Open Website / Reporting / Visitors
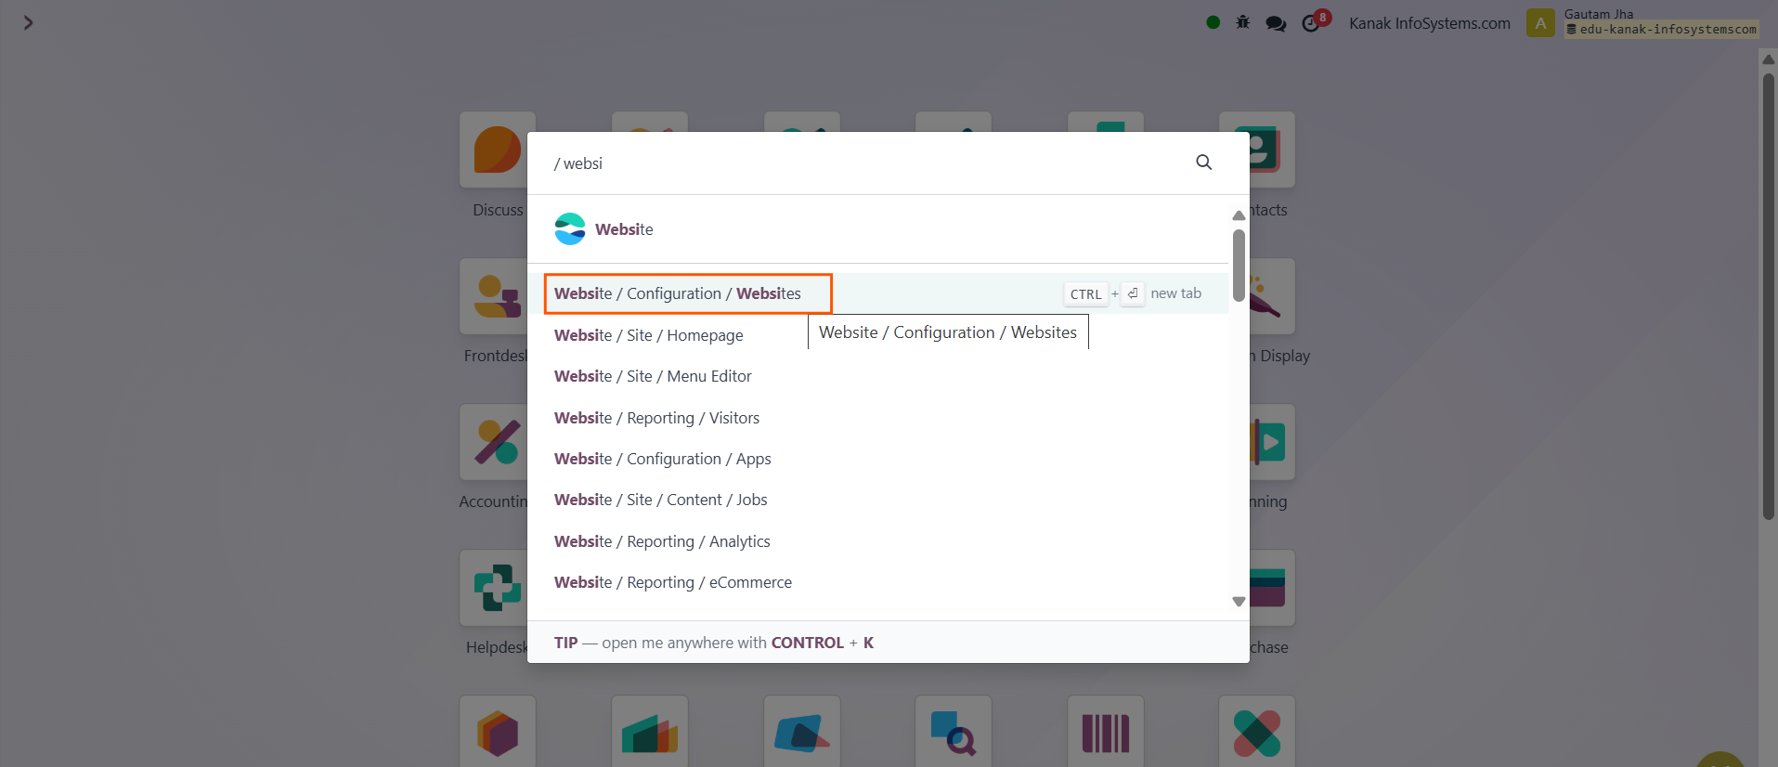The width and height of the screenshot is (1778, 767). point(656,418)
